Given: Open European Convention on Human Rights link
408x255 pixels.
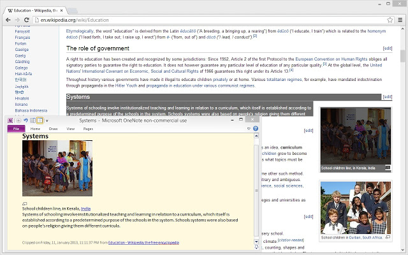Looking at the screenshot, I should [x=331, y=59].
